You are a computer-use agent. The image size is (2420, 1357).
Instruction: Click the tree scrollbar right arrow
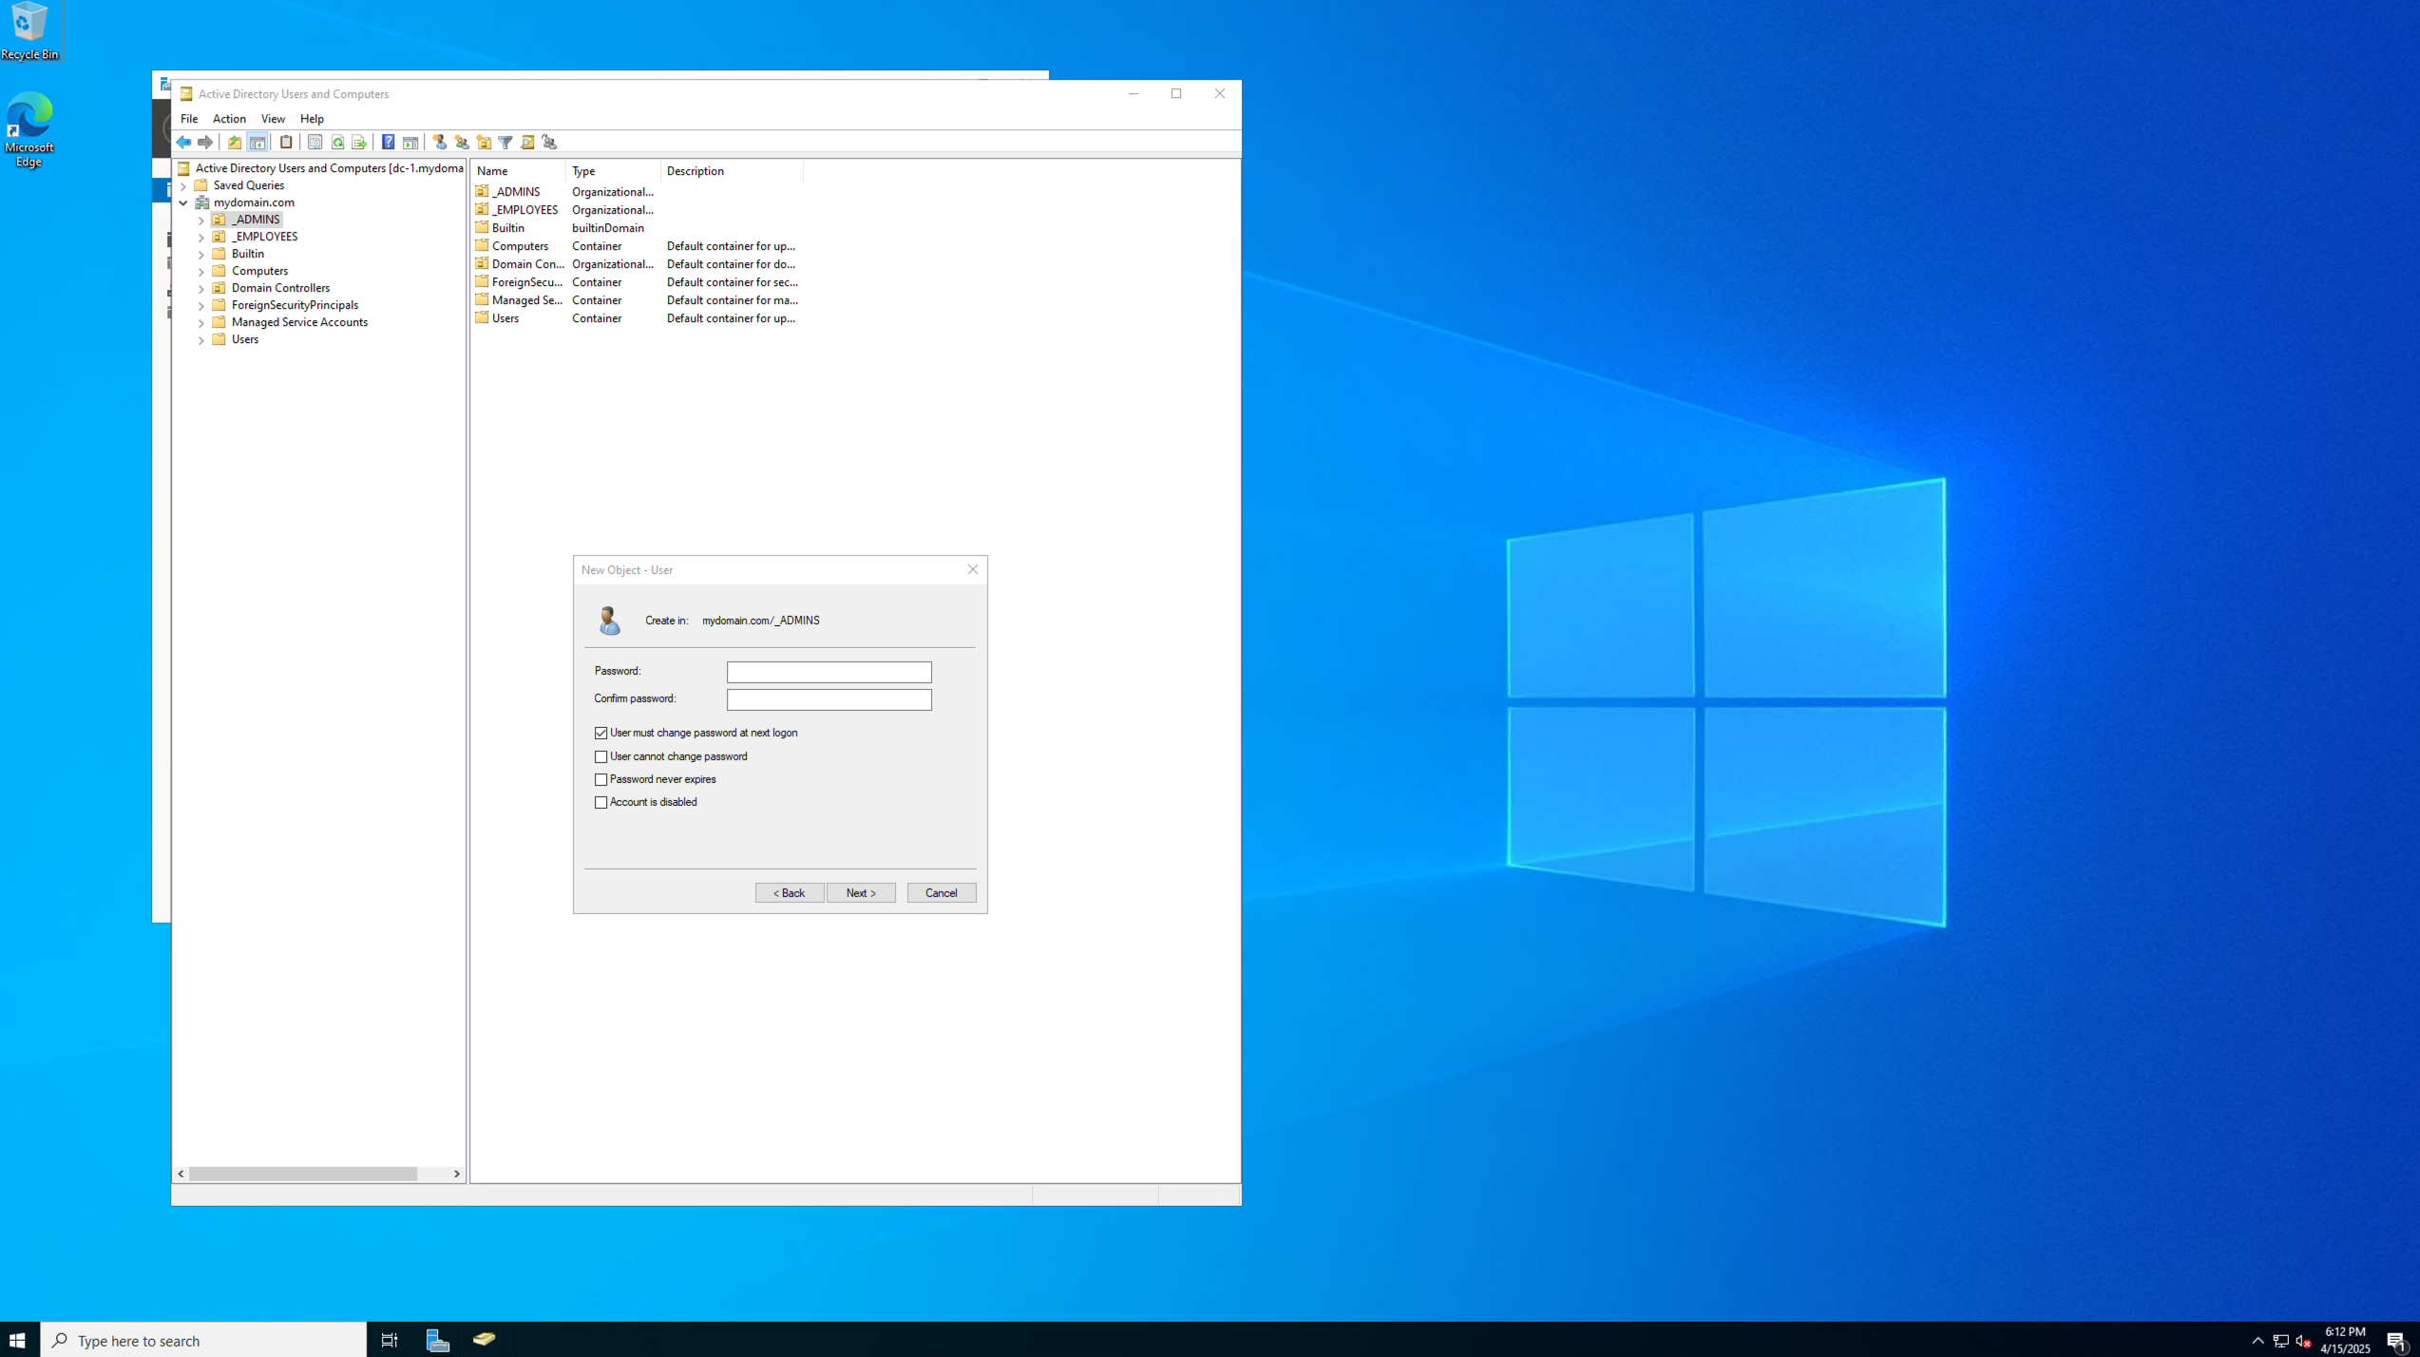(457, 1175)
